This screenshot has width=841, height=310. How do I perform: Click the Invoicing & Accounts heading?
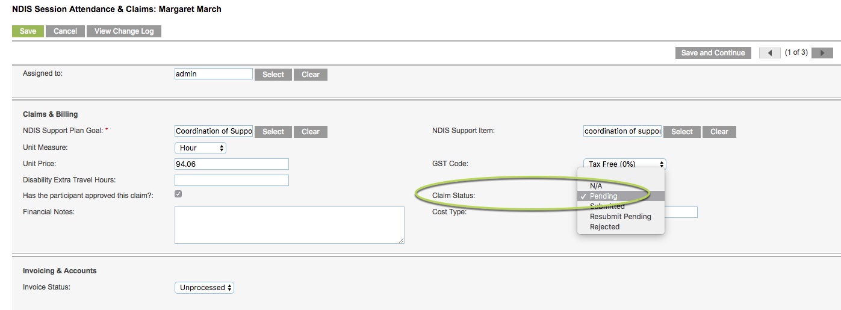(x=60, y=271)
